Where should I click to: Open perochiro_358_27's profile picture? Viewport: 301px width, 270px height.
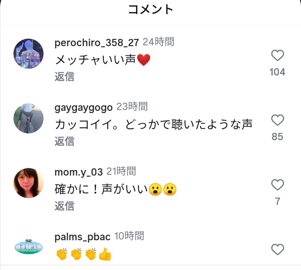[x=28, y=54]
